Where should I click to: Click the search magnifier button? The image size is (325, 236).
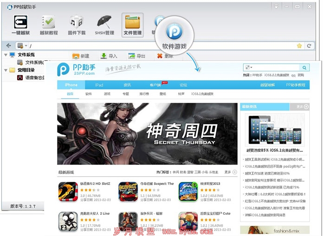pos(304,68)
